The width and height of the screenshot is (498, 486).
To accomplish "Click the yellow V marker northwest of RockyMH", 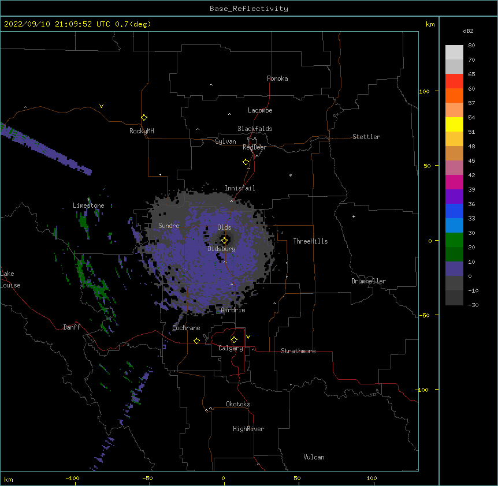I will 101,106.
